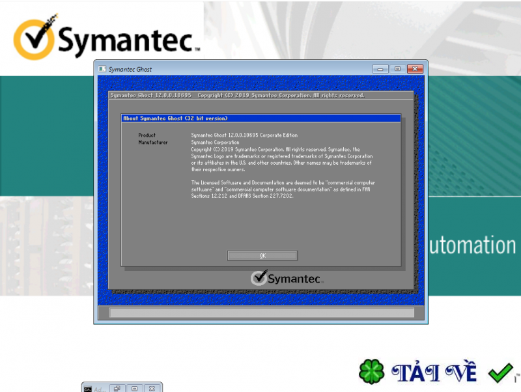Viewport: 521px width, 392px height.
Task: Click the Symantec logo below the About dialog
Action: [287, 278]
